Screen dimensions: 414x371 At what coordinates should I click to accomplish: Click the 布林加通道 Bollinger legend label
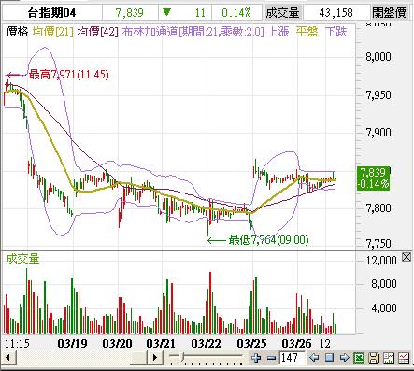[x=193, y=32]
